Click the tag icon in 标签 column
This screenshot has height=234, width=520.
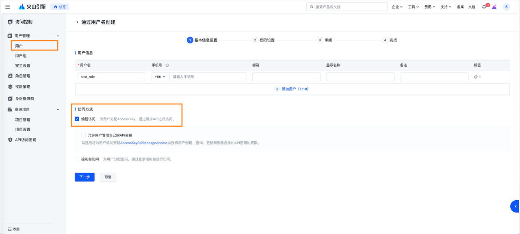click(x=476, y=77)
